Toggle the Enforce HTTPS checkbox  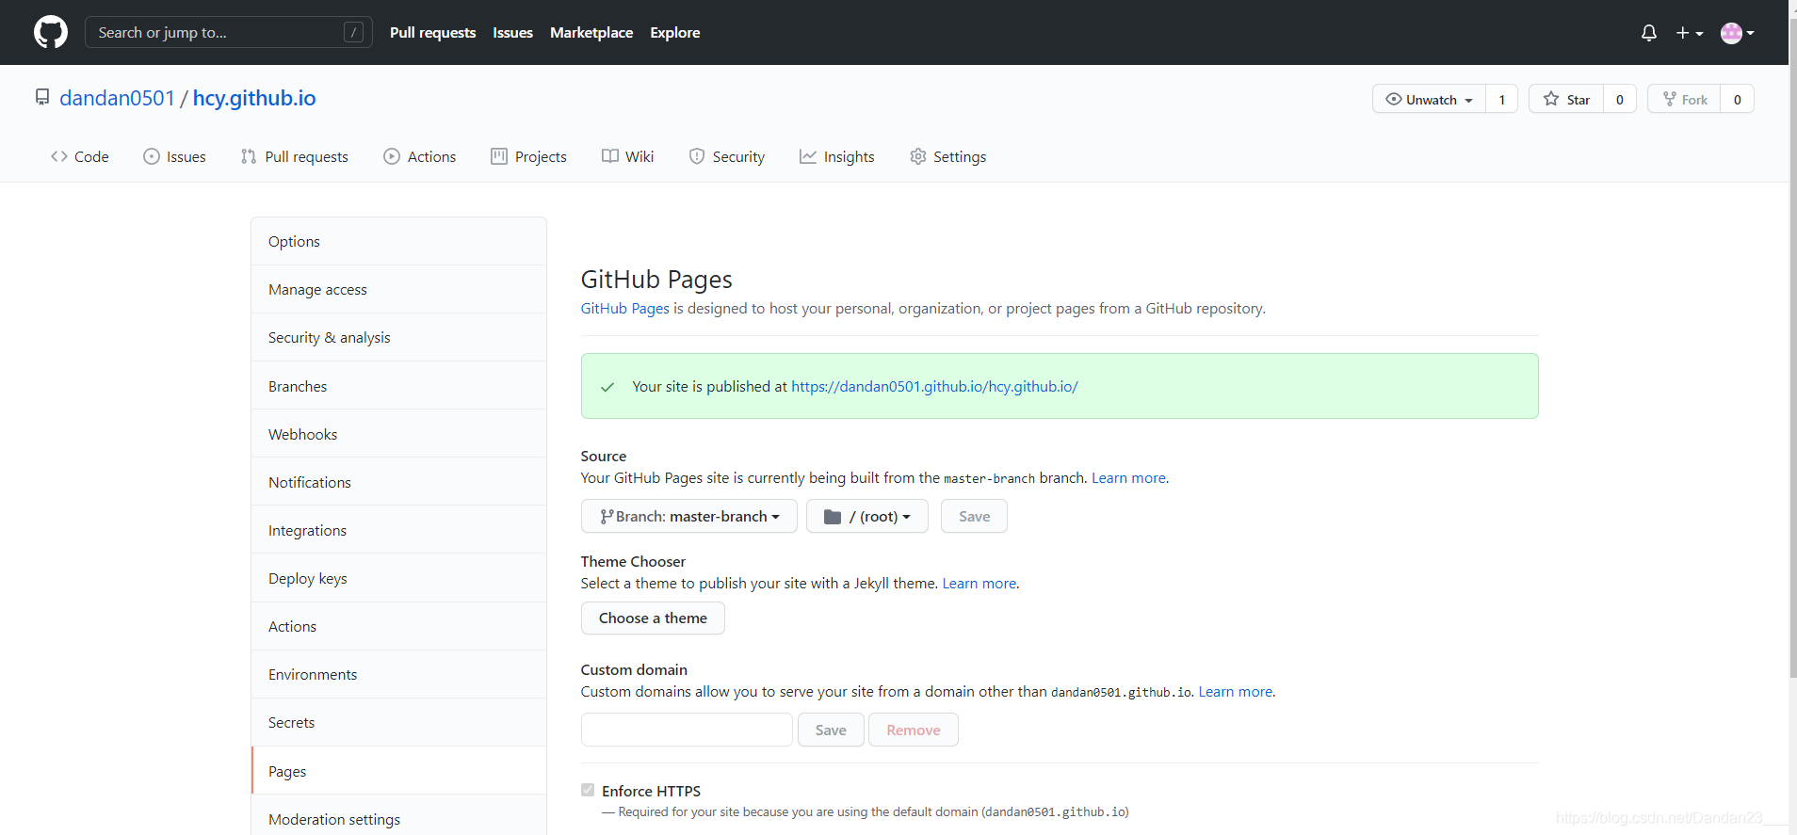click(x=588, y=791)
